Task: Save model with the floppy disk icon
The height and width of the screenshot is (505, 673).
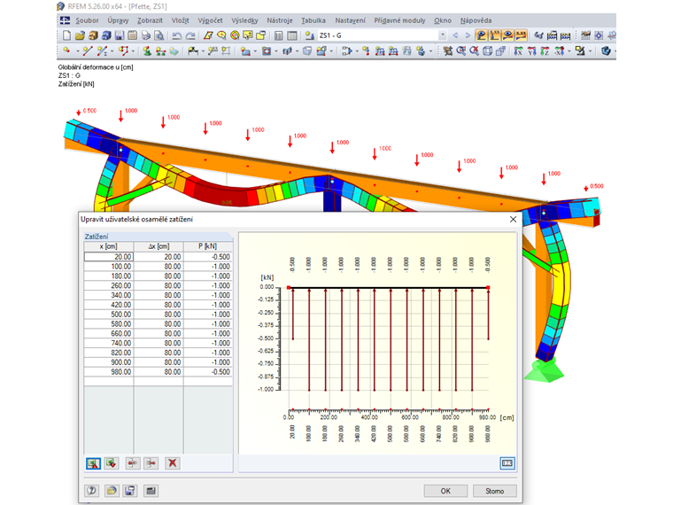Action: 120,35
